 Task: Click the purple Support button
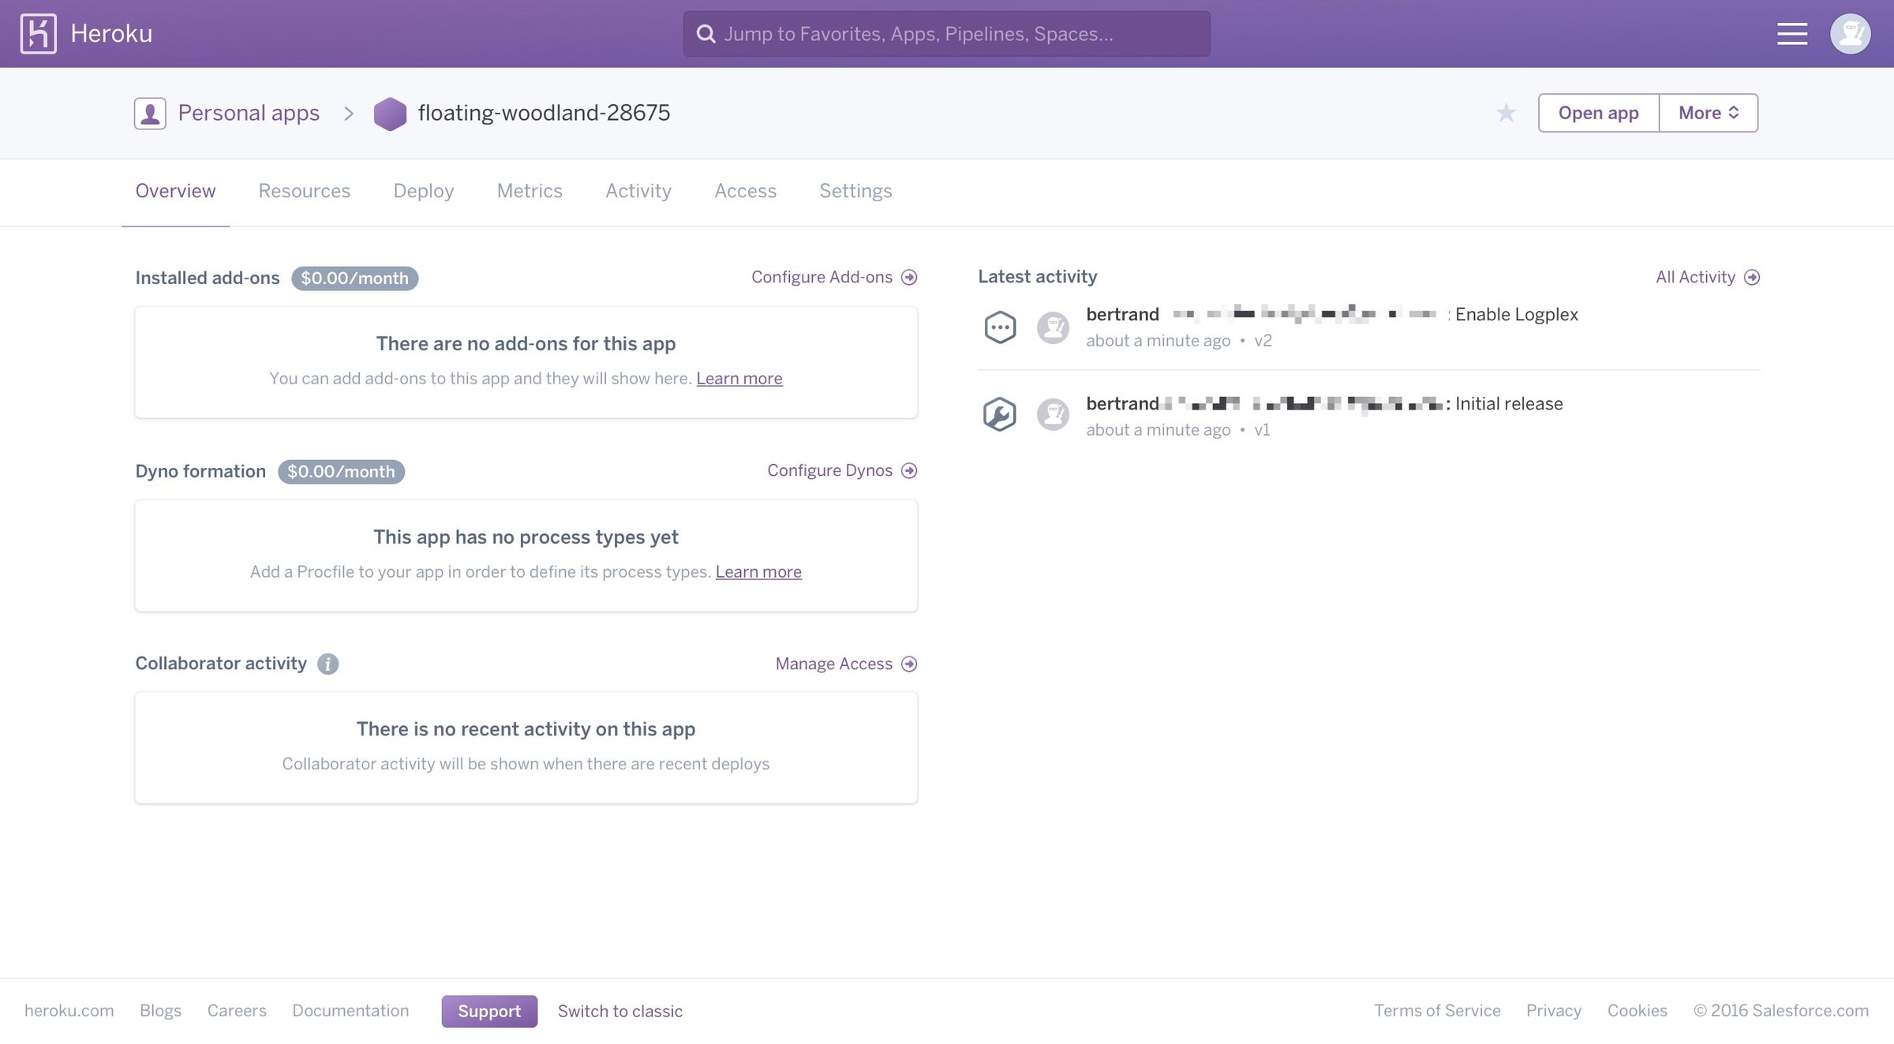[x=489, y=1011]
